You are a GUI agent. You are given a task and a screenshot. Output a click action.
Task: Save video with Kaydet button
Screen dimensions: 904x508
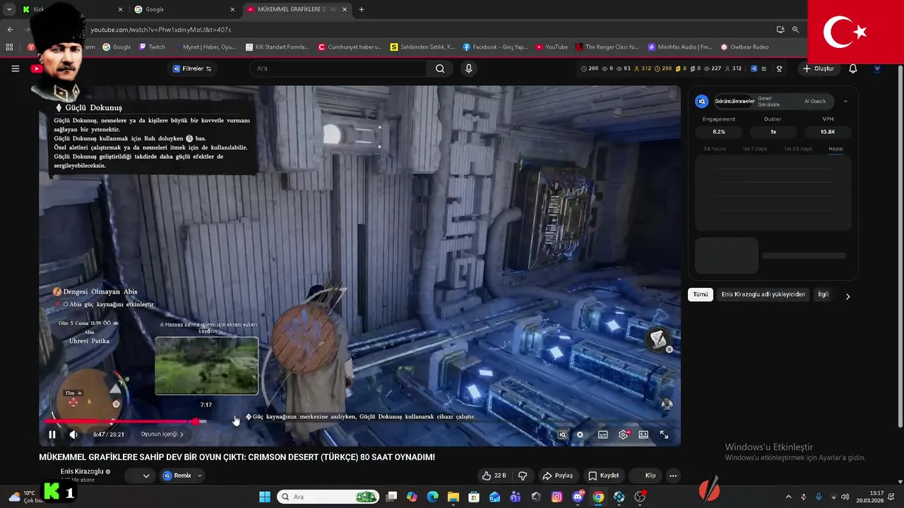604,476
